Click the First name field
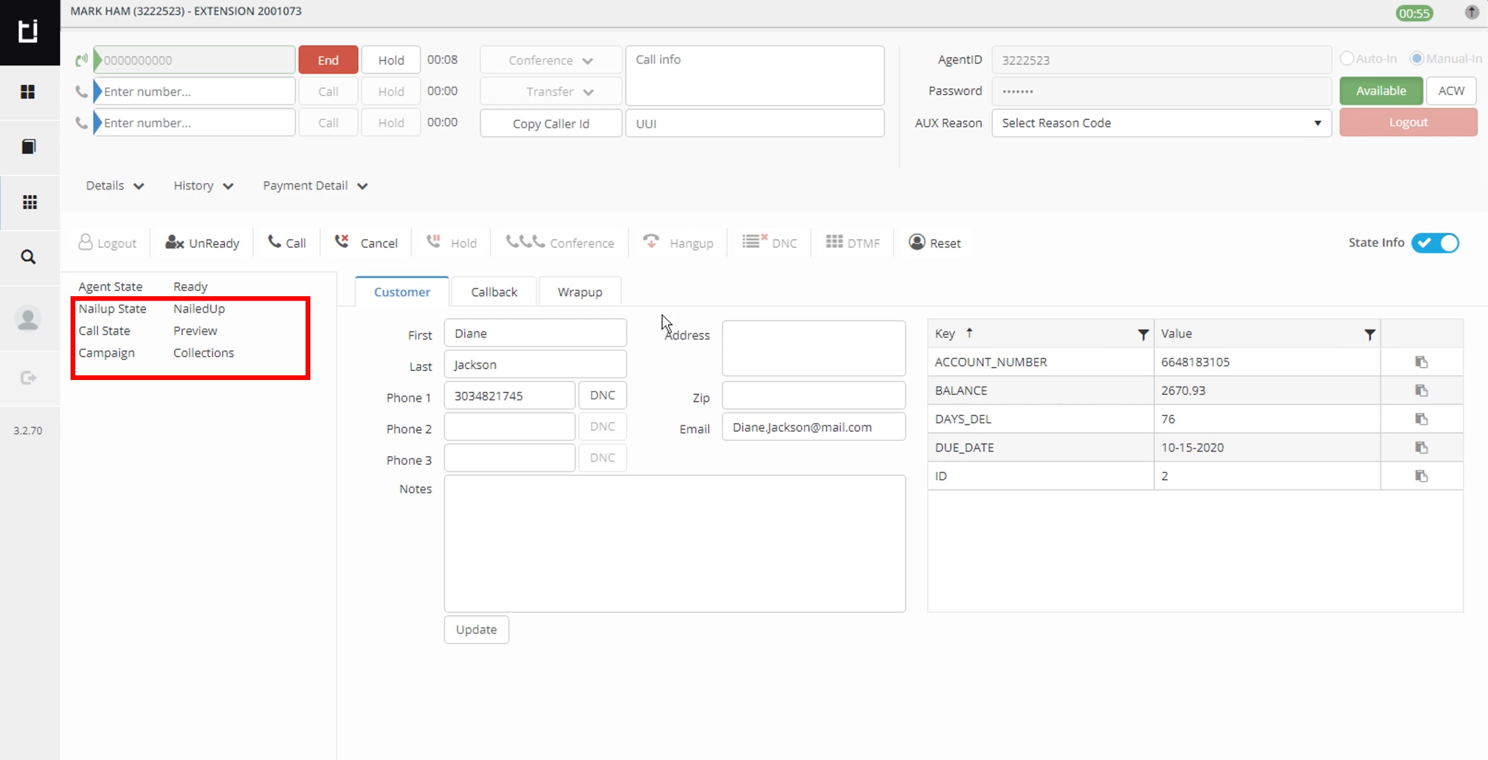Viewport: 1488px width, 760px height. 535,333
